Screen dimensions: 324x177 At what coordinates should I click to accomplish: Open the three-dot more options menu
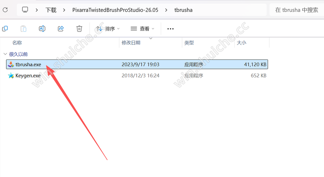(170, 29)
